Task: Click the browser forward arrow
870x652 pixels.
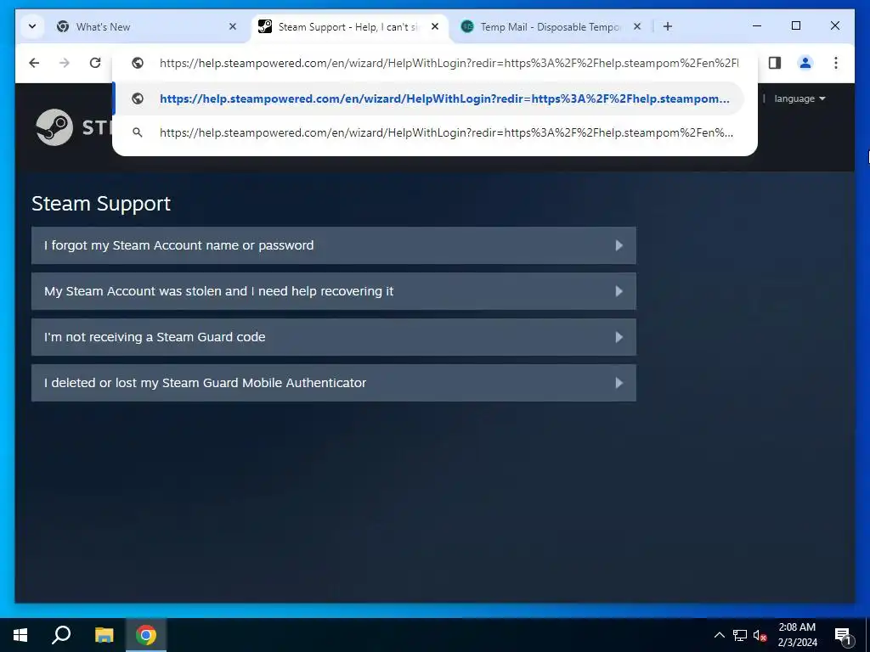Action: [65, 63]
